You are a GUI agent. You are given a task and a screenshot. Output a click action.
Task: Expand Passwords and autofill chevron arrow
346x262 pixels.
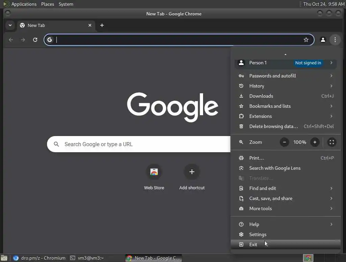[x=331, y=76]
